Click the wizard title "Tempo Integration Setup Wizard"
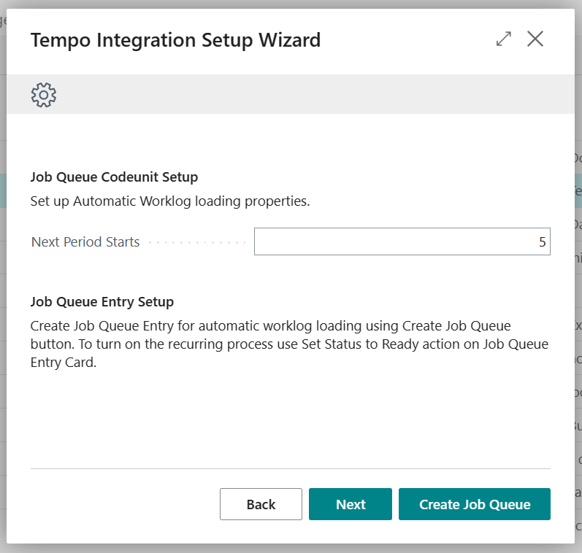Image resolution: width=582 pixels, height=553 pixels. [x=175, y=39]
